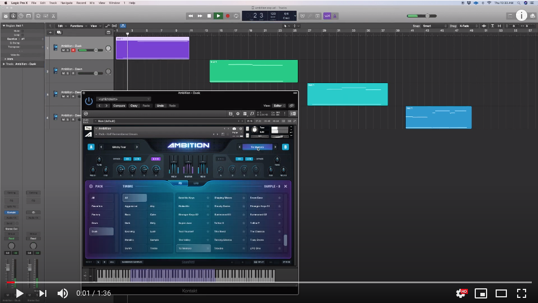Image resolution: width=538 pixels, height=303 pixels.
Task: Select the Aggressive timbre filter
Action: (134, 206)
